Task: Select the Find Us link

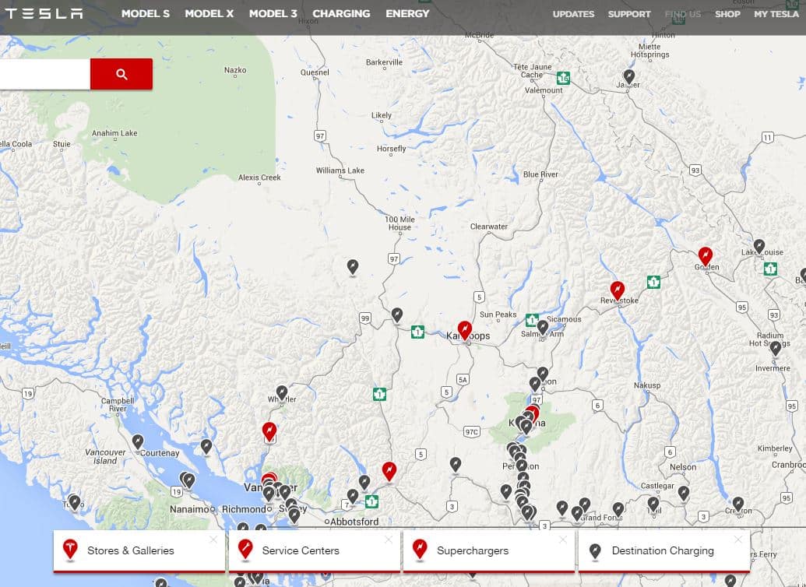Action: point(683,14)
